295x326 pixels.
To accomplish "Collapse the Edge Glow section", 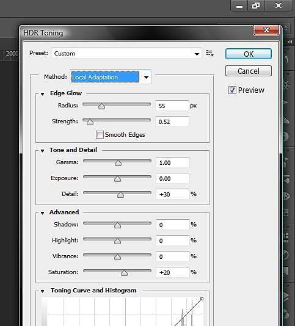I will click(42, 94).
